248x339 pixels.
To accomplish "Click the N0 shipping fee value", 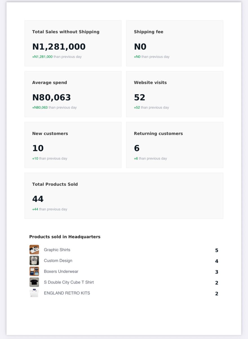I will click(x=140, y=47).
